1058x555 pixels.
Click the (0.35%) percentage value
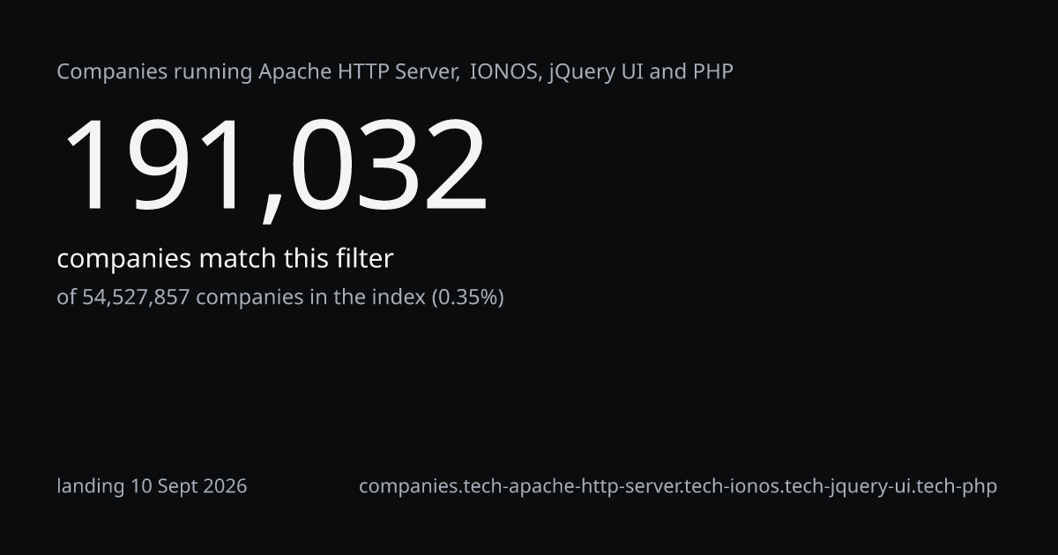coord(467,298)
